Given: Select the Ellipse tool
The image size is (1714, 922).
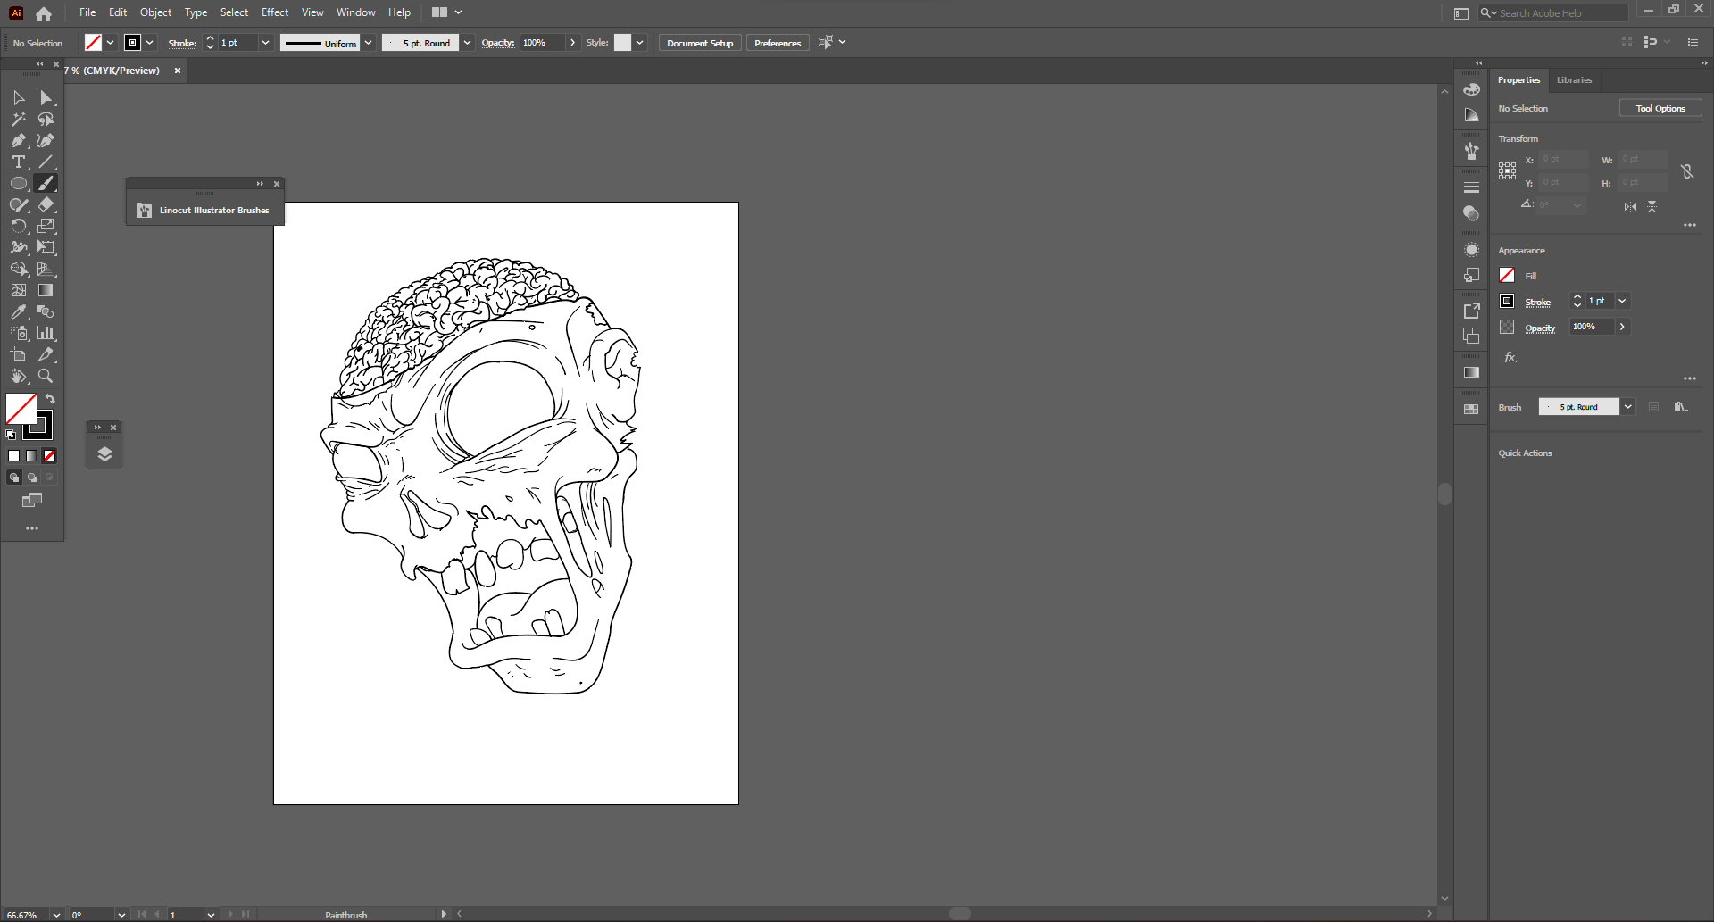Looking at the screenshot, I should [x=19, y=183].
